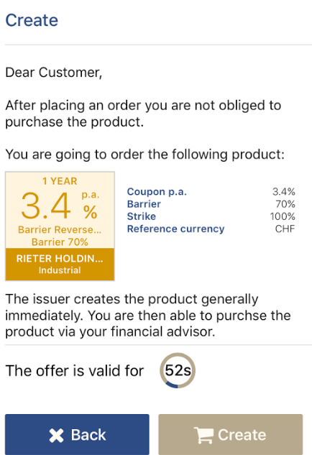Click the Industrial sector label
312x455 pixels.
(60, 270)
